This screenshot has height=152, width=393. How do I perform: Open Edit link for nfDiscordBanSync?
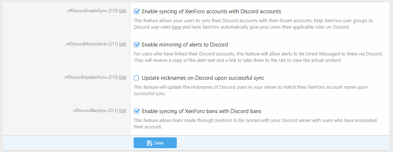coord(122,111)
